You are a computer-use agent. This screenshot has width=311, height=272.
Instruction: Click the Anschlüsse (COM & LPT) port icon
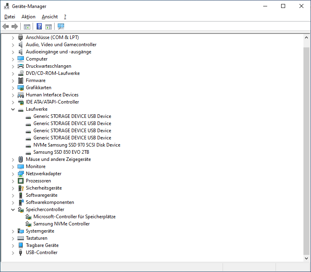coord(21,37)
